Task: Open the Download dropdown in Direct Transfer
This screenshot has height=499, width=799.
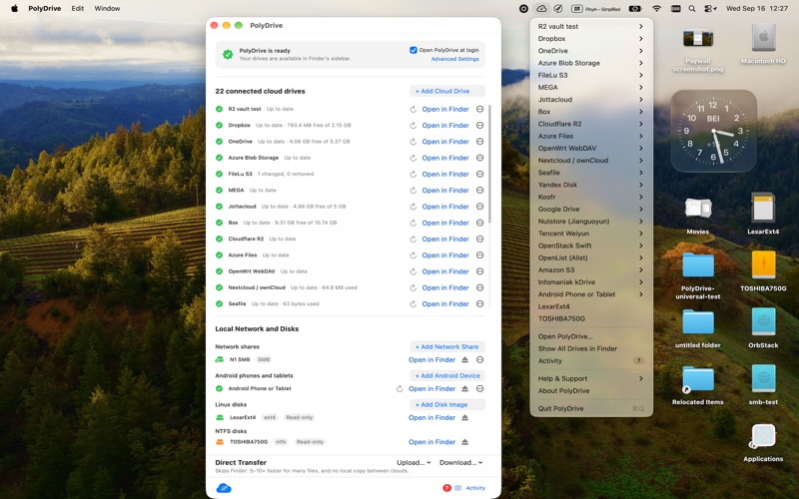Action: click(x=461, y=462)
